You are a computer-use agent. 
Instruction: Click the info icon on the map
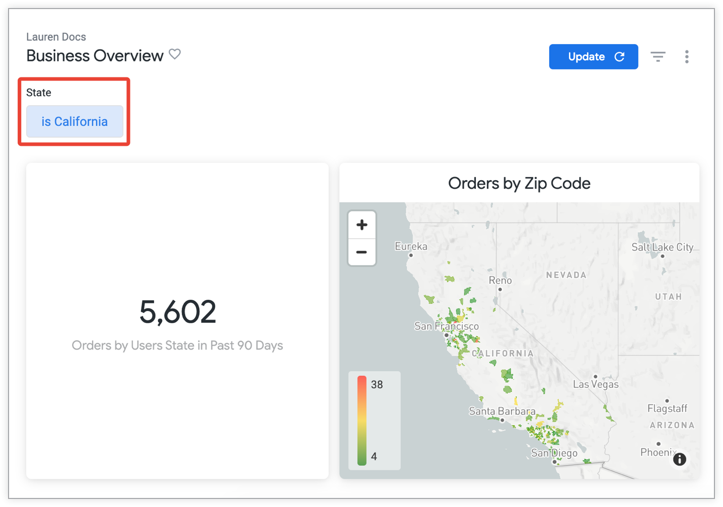click(679, 459)
